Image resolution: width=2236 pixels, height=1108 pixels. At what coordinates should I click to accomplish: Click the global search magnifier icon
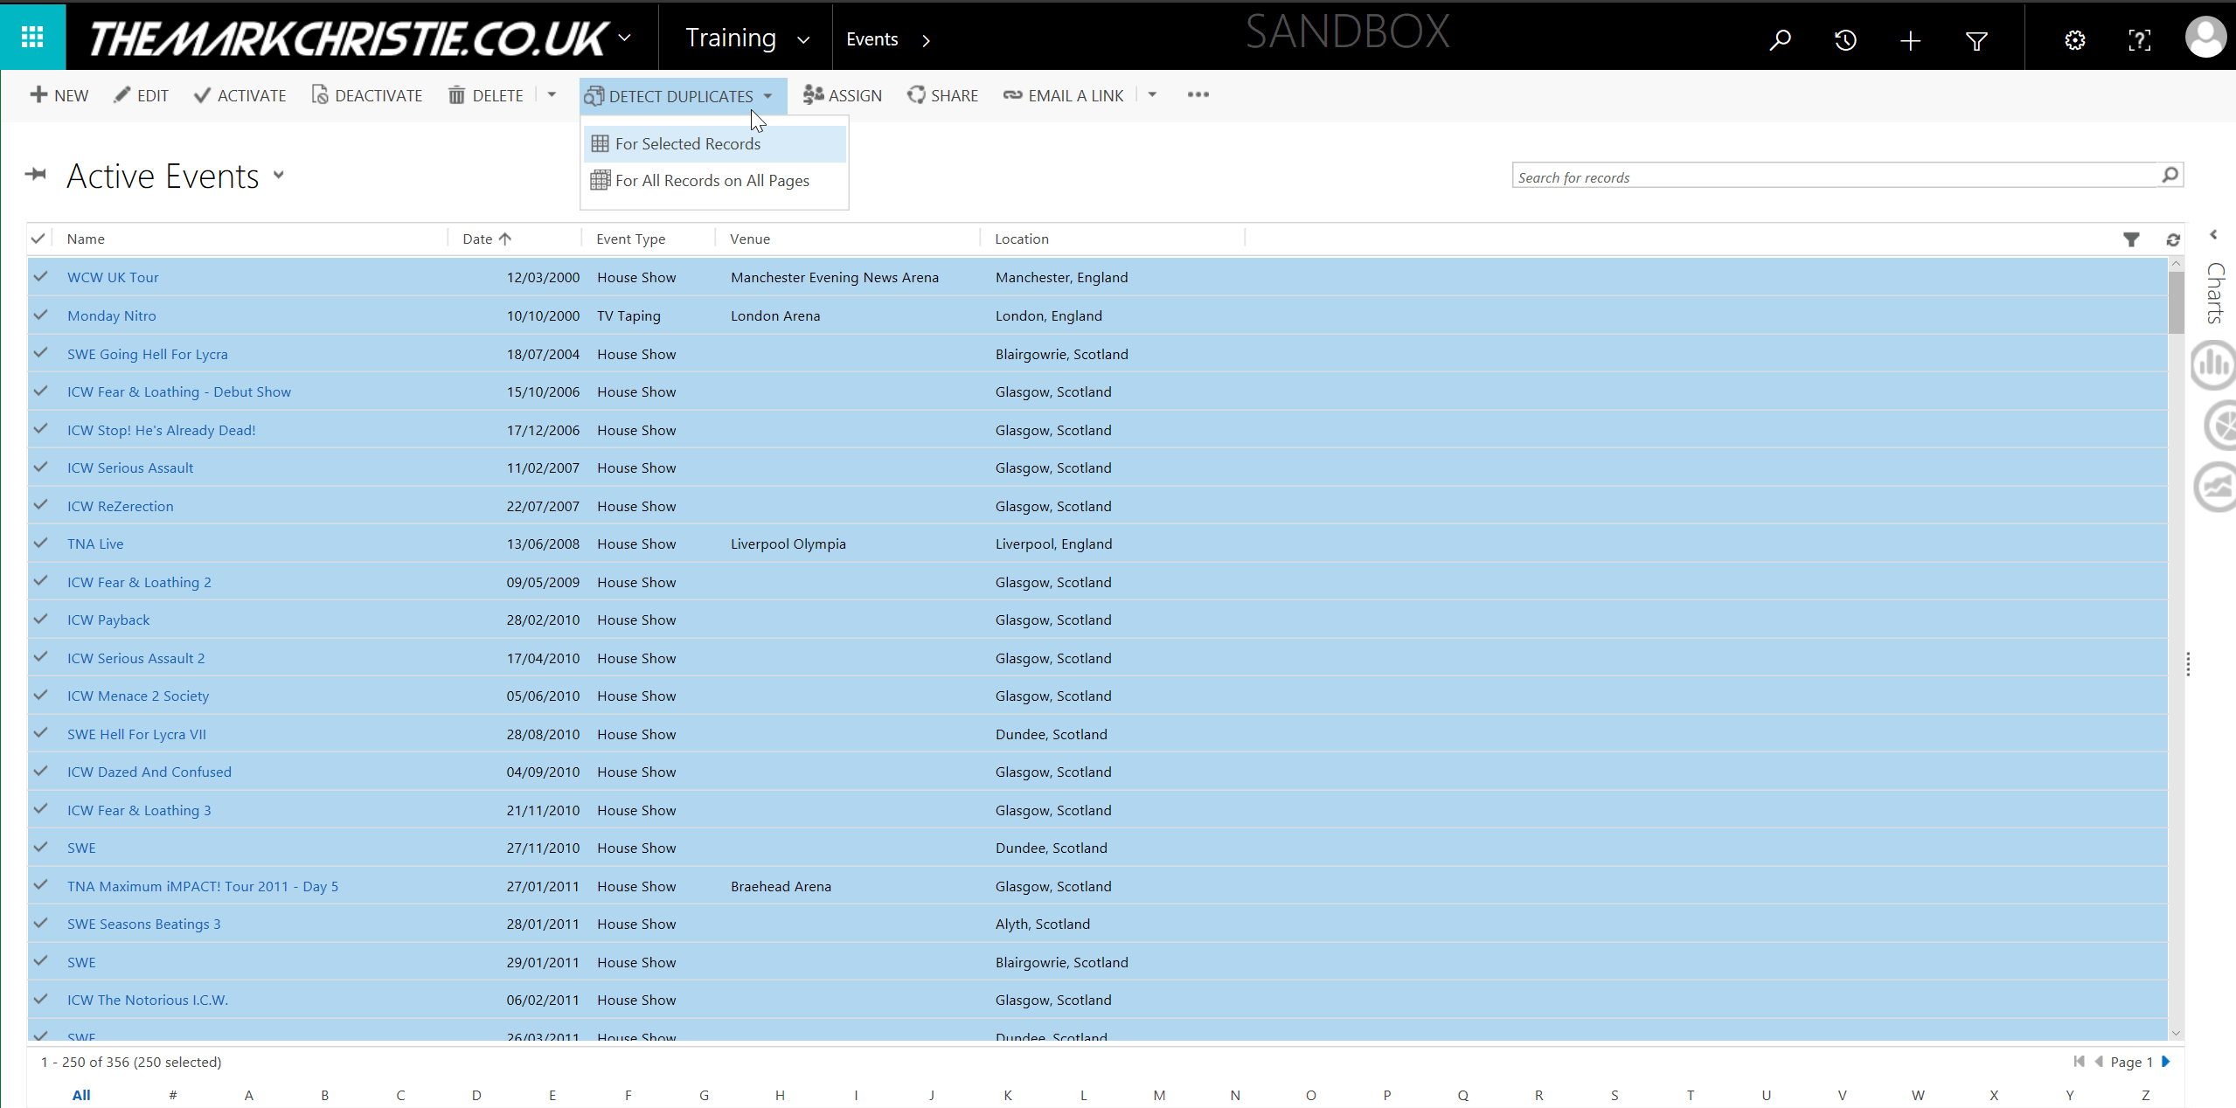pyautogui.click(x=1780, y=40)
